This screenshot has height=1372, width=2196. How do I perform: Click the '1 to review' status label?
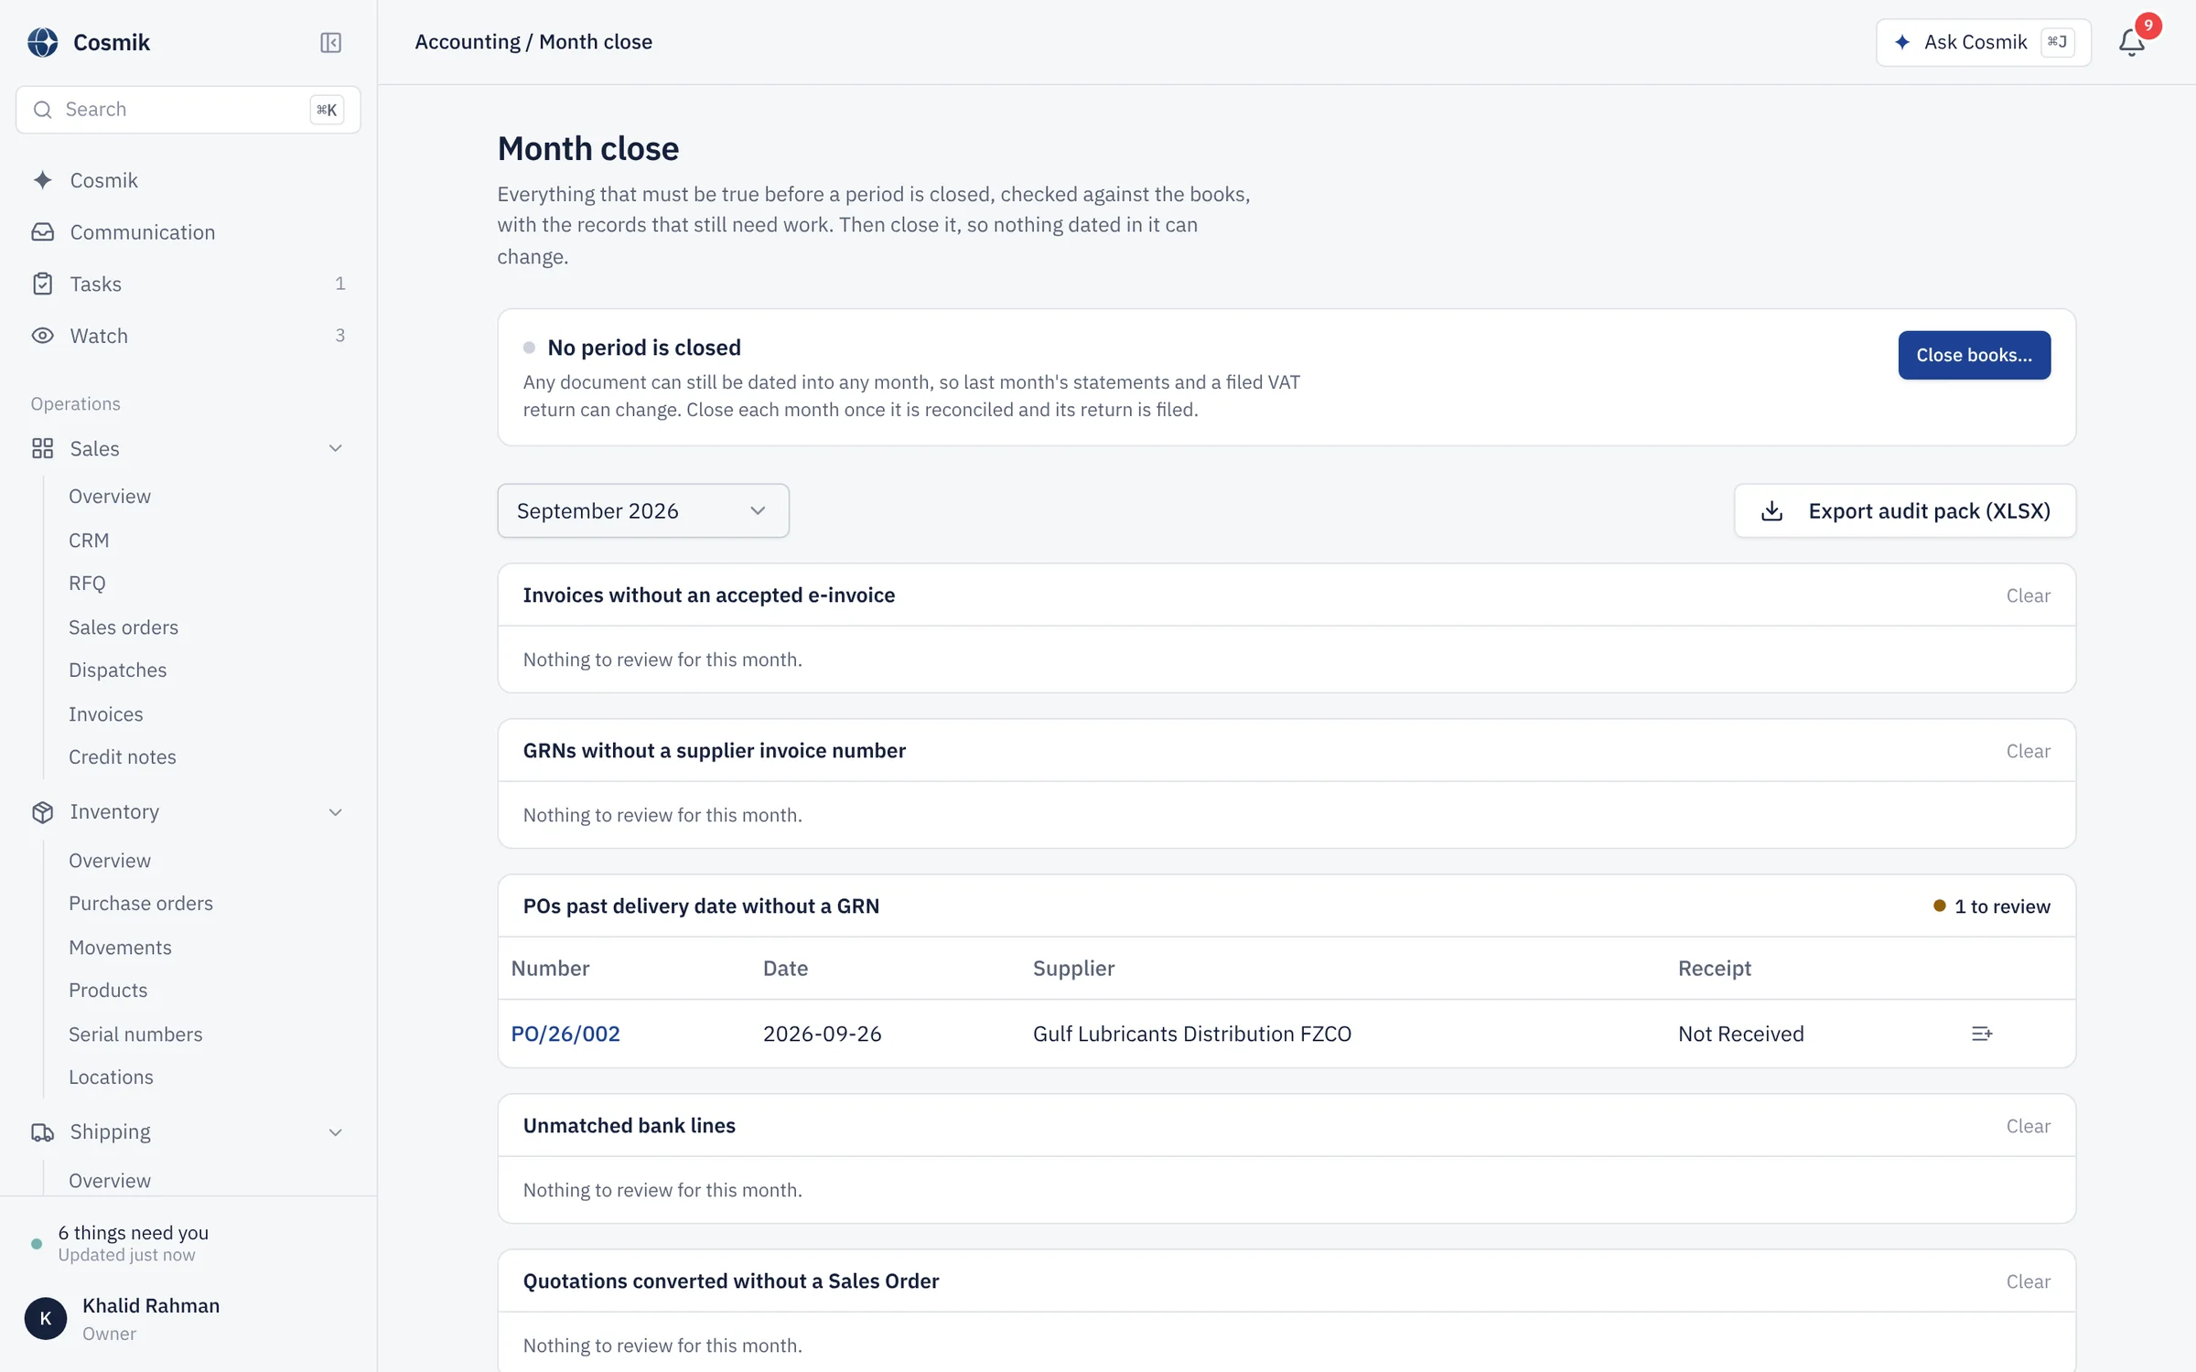[x=1991, y=906]
